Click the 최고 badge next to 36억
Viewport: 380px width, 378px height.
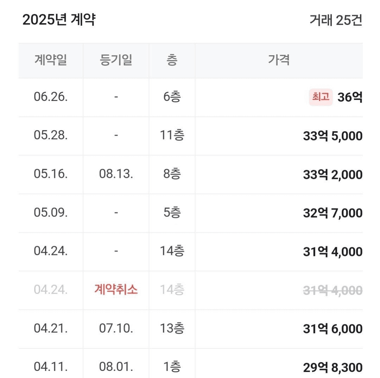pyautogui.click(x=321, y=97)
